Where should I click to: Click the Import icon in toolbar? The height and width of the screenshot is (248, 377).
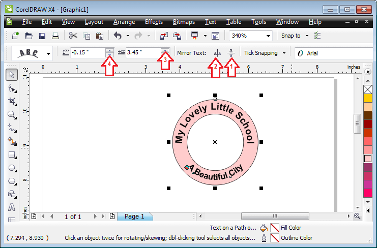coord(164,36)
